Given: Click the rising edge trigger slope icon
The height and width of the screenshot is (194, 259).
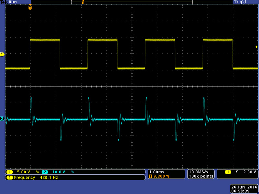Looking at the screenshot, I should 236,172.
